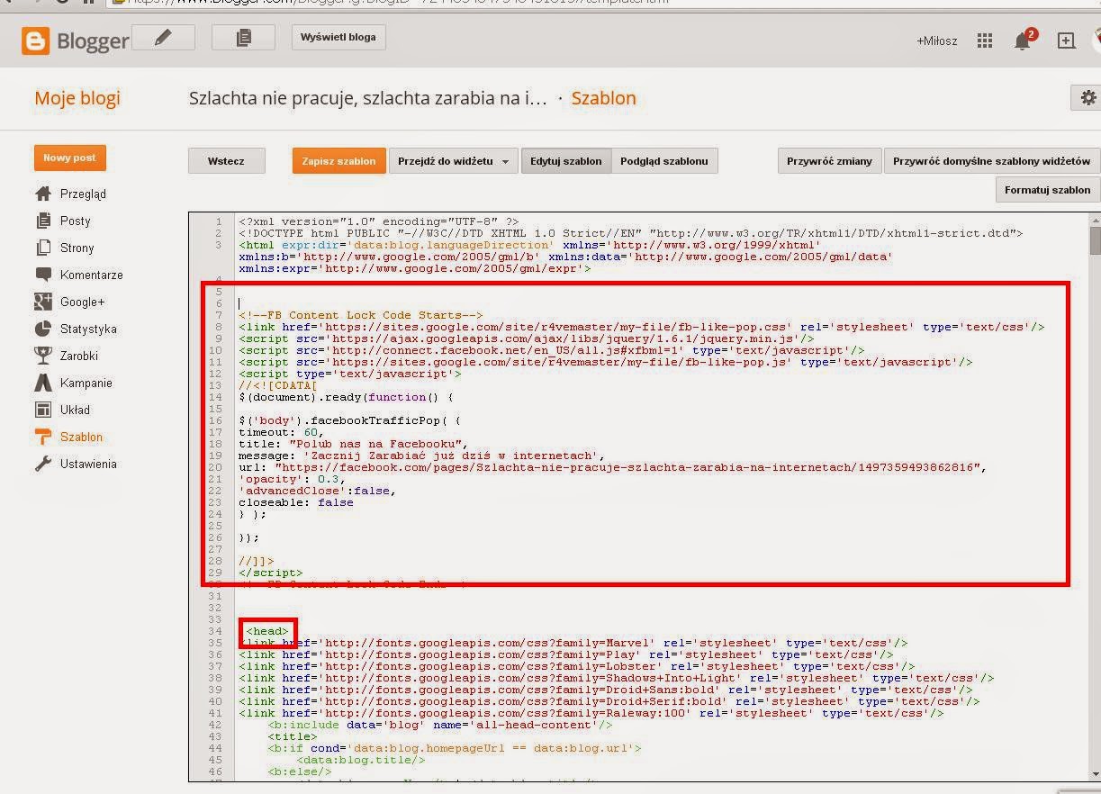1101x794 pixels.
Task: Open Przegląd in sidebar
Action: point(83,194)
